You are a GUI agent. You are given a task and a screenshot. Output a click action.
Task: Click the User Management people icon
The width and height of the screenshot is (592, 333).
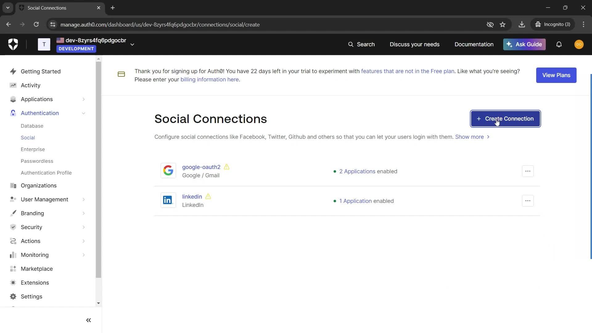click(13, 199)
